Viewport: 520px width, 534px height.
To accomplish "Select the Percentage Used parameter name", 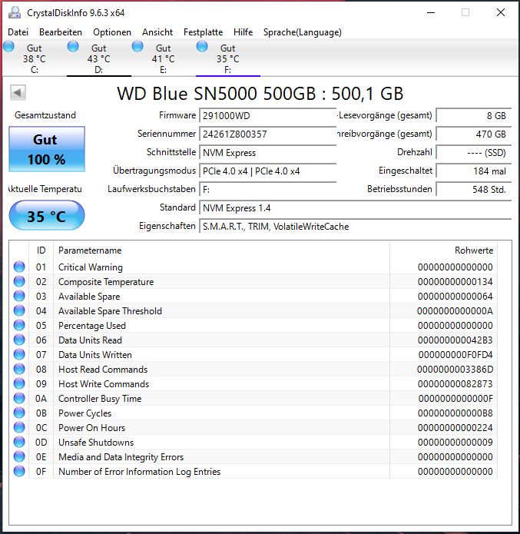I will click(92, 326).
